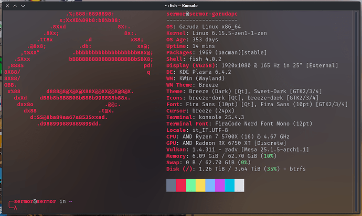This screenshot has width=362, height=216.
Task: Click the green 10% memory usage value
Action: pyautogui.click(x=269, y=156)
